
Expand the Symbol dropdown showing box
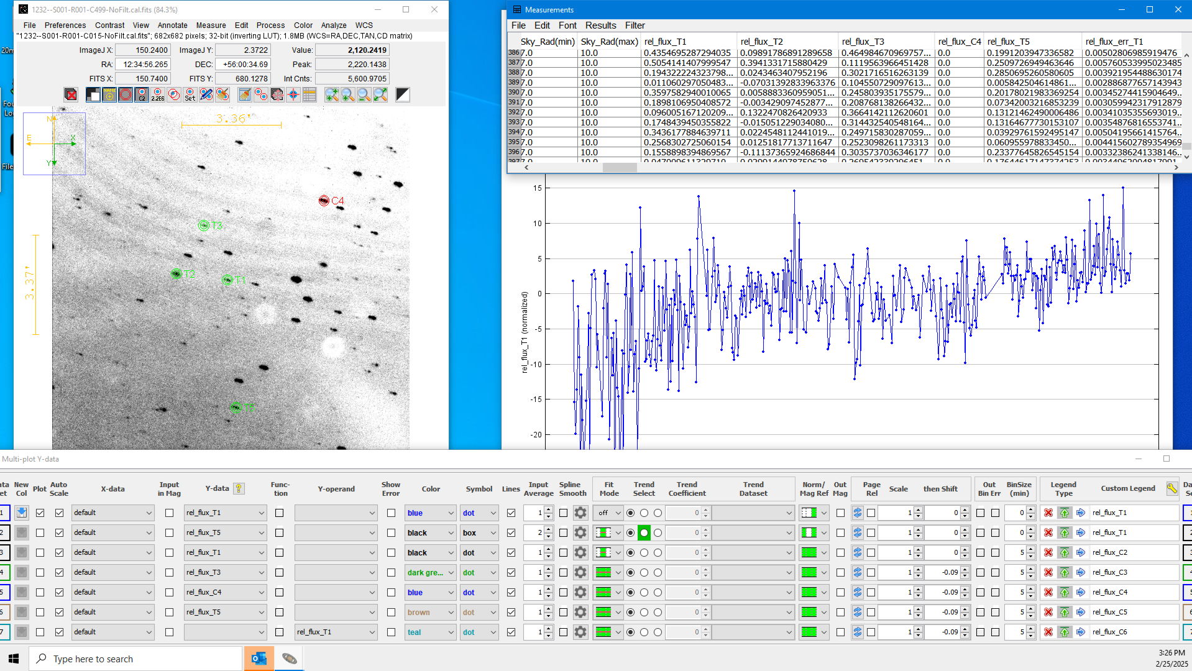[479, 533]
